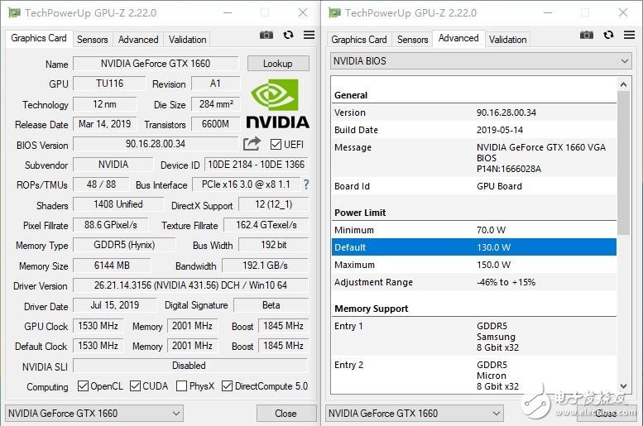
Task: Click the Texture Fillrate 162.4 GTexel/s field
Action: 266,225
